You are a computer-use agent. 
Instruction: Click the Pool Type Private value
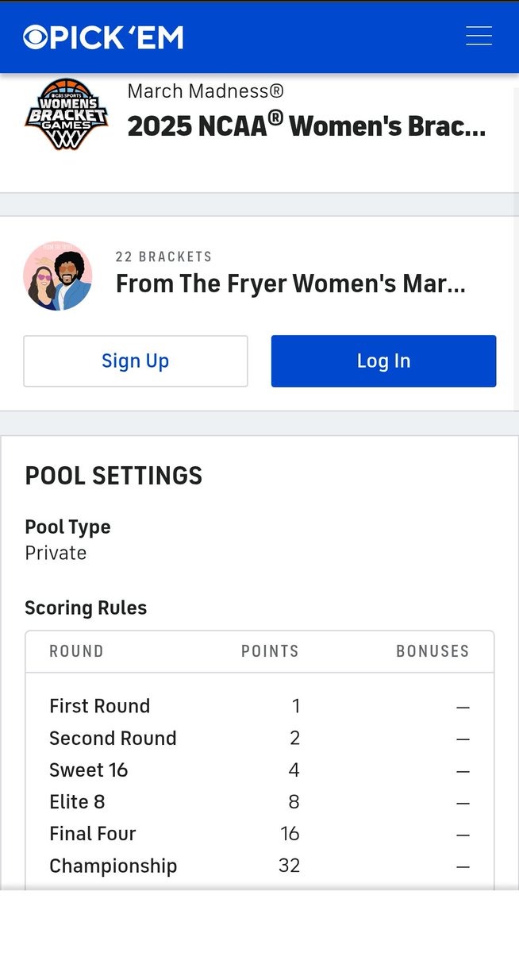pos(56,553)
